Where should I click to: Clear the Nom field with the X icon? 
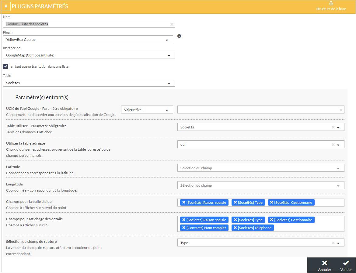(x=172, y=24)
